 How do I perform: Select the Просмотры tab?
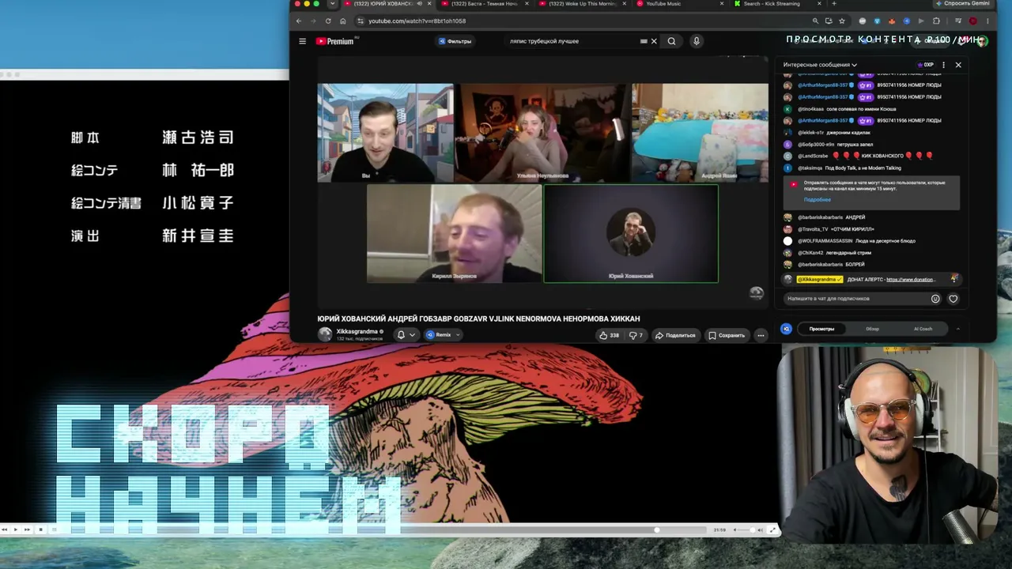(x=821, y=329)
